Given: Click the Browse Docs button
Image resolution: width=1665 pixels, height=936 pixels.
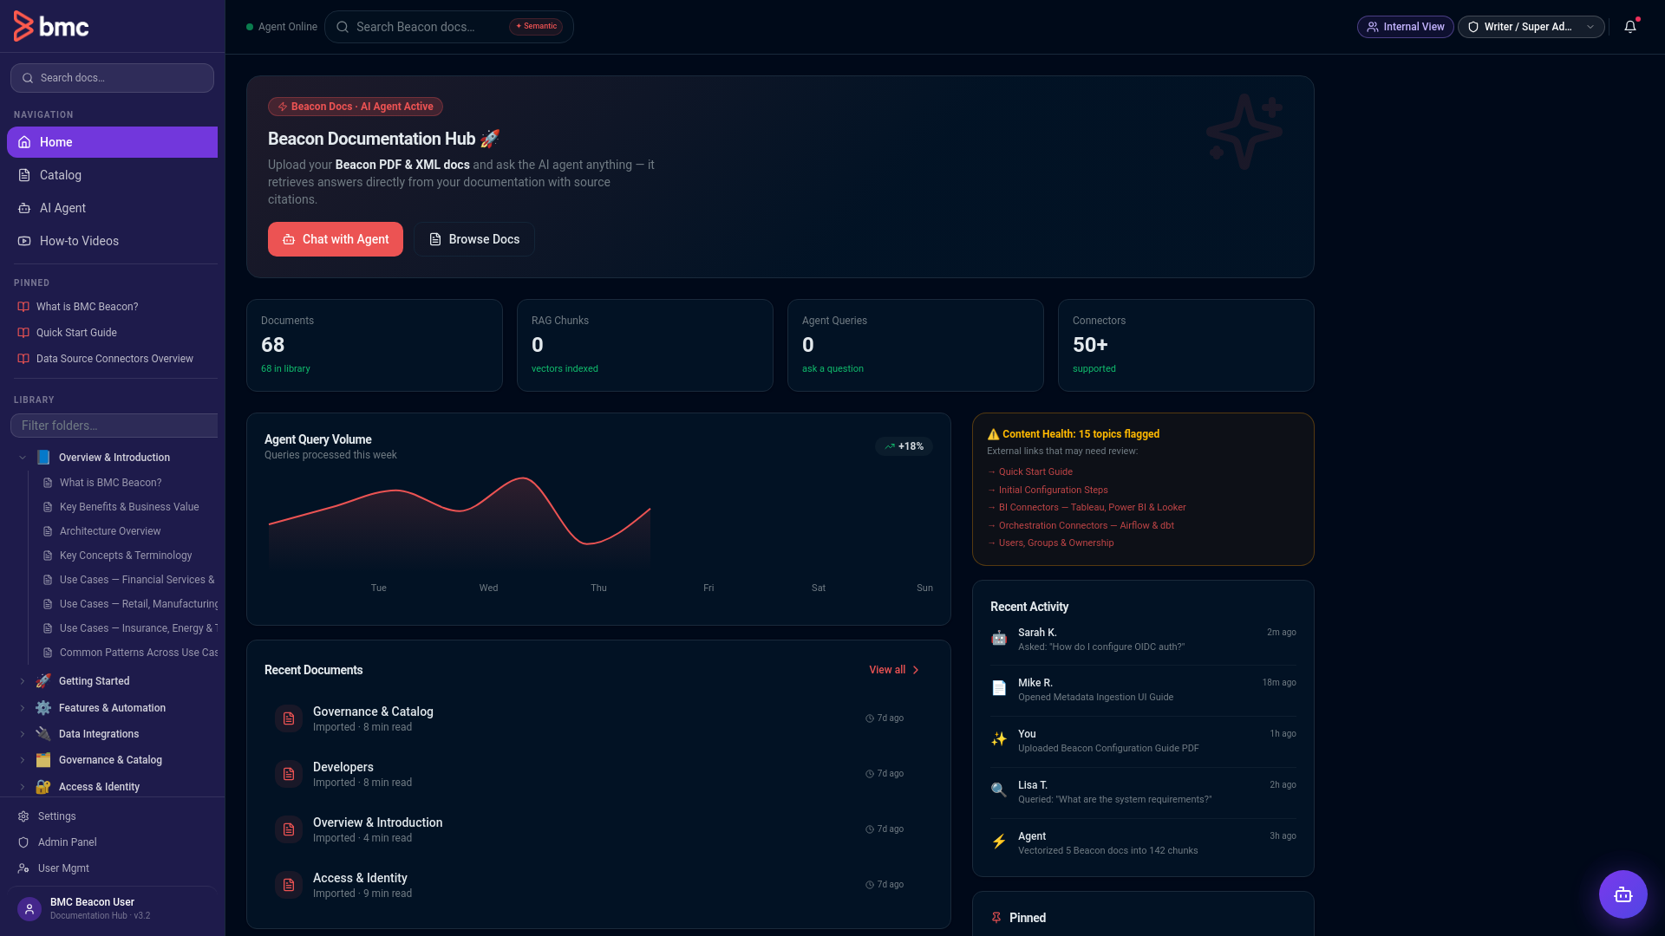Looking at the screenshot, I should pyautogui.click(x=474, y=239).
